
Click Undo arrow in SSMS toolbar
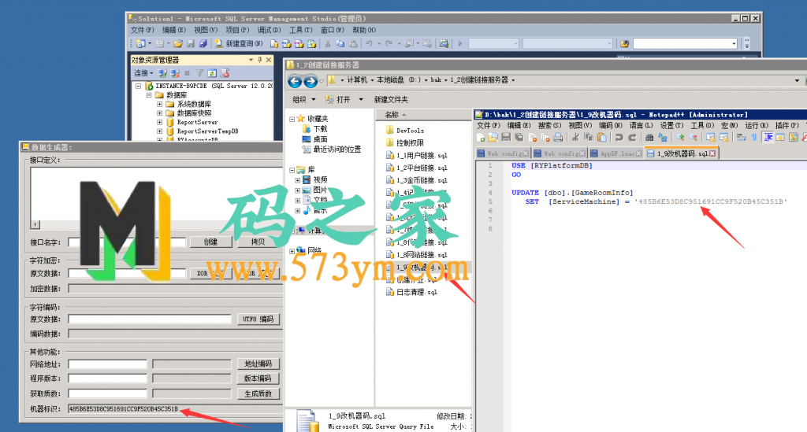(369, 43)
